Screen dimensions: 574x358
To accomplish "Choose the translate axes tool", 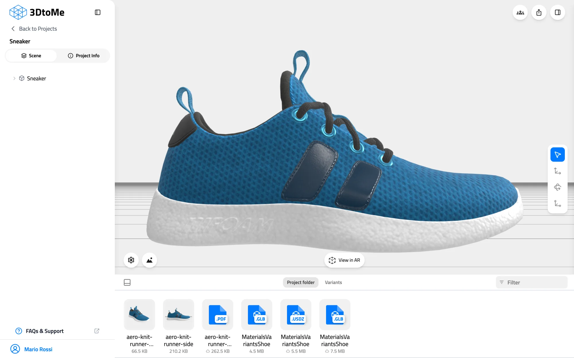I will point(557,171).
